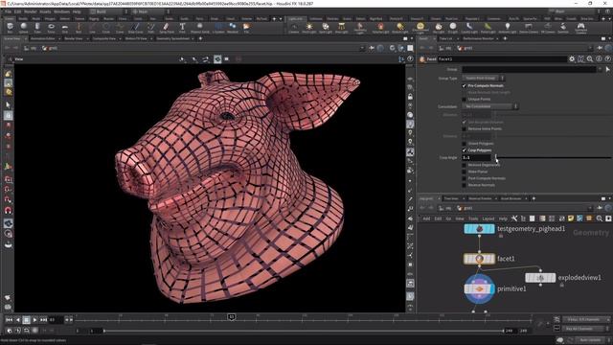Enable the Orient Polygons checkbox
The height and width of the screenshot is (345, 613).
point(464,144)
